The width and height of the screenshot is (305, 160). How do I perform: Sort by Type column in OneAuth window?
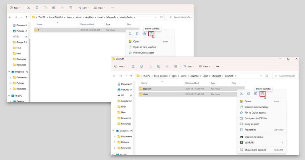213,83
